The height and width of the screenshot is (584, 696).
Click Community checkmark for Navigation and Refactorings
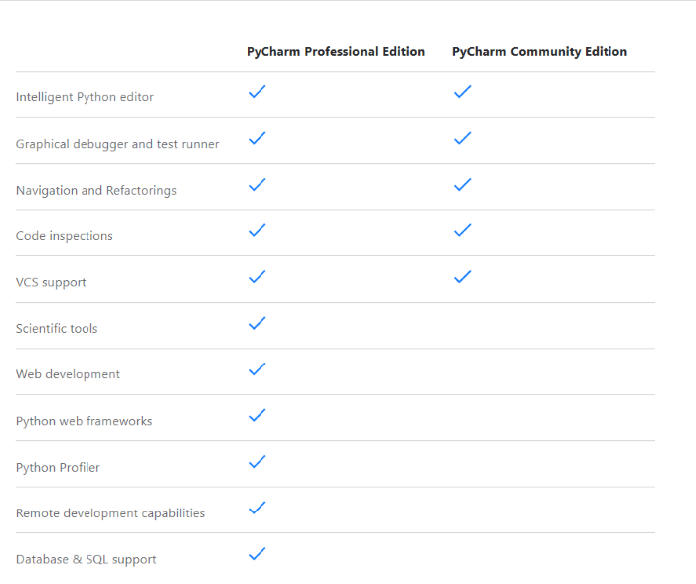[x=462, y=185]
